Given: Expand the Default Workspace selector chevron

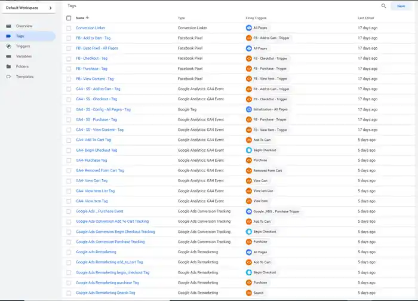Looking at the screenshot, I should (50, 8).
